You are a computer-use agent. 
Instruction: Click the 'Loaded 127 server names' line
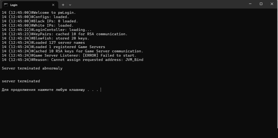click(x=43, y=43)
